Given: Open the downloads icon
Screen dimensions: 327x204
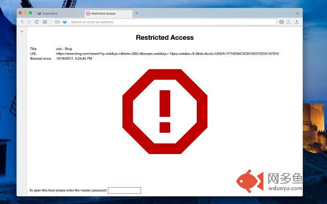Looking at the screenshot, I should point(296,22).
